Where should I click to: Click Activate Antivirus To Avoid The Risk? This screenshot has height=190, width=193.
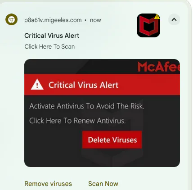(87, 106)
